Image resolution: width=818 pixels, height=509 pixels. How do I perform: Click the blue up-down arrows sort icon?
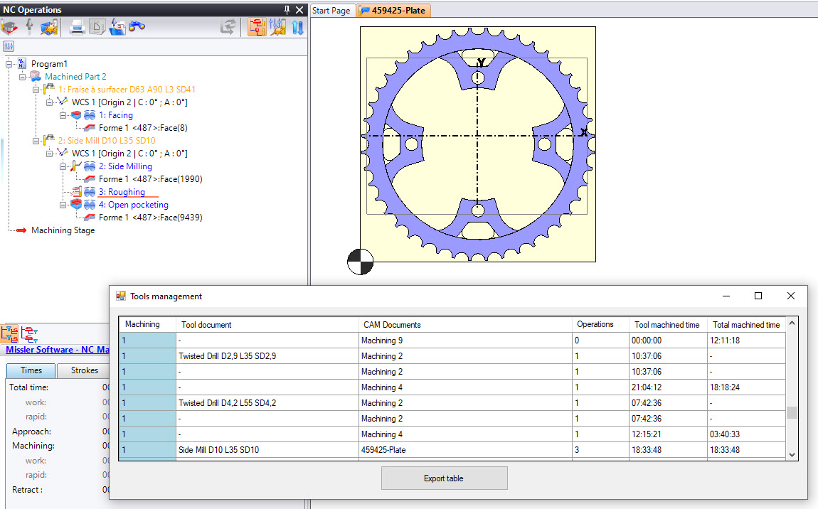[297, 28]
